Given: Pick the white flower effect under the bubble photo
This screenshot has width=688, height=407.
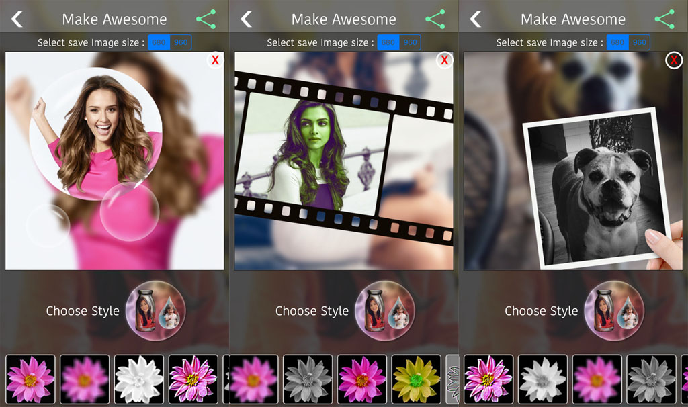Looking at the screenshot, I should pos(139,379).
